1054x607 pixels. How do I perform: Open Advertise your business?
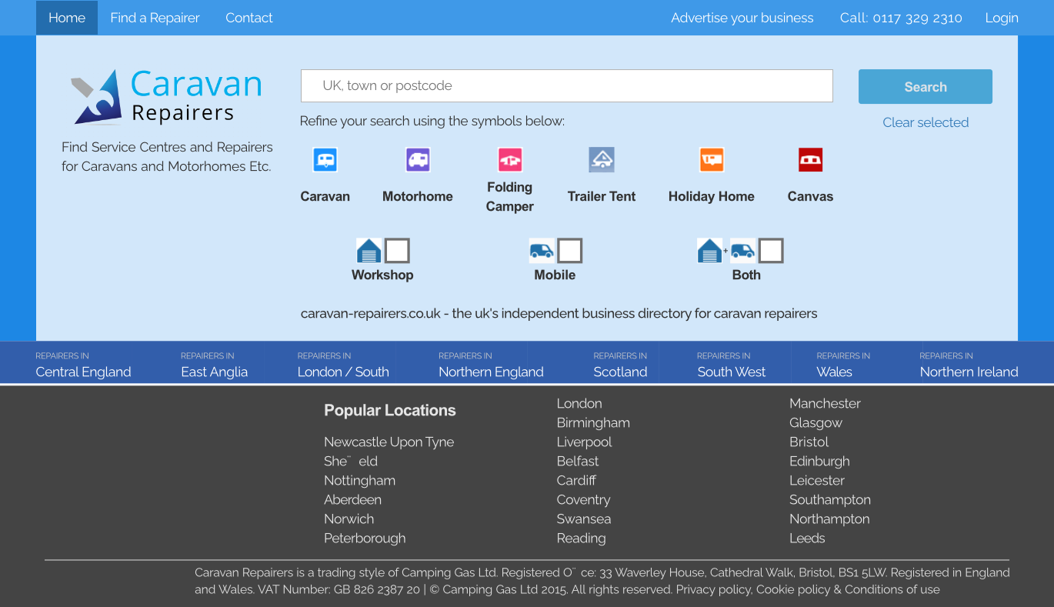tap(742, 18)
